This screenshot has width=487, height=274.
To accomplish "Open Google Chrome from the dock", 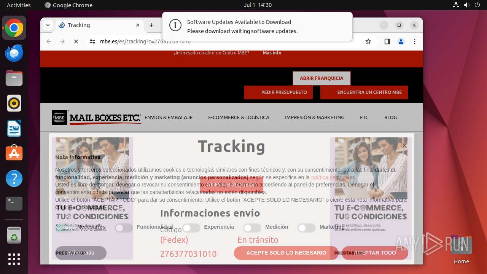I will point(14,28).
